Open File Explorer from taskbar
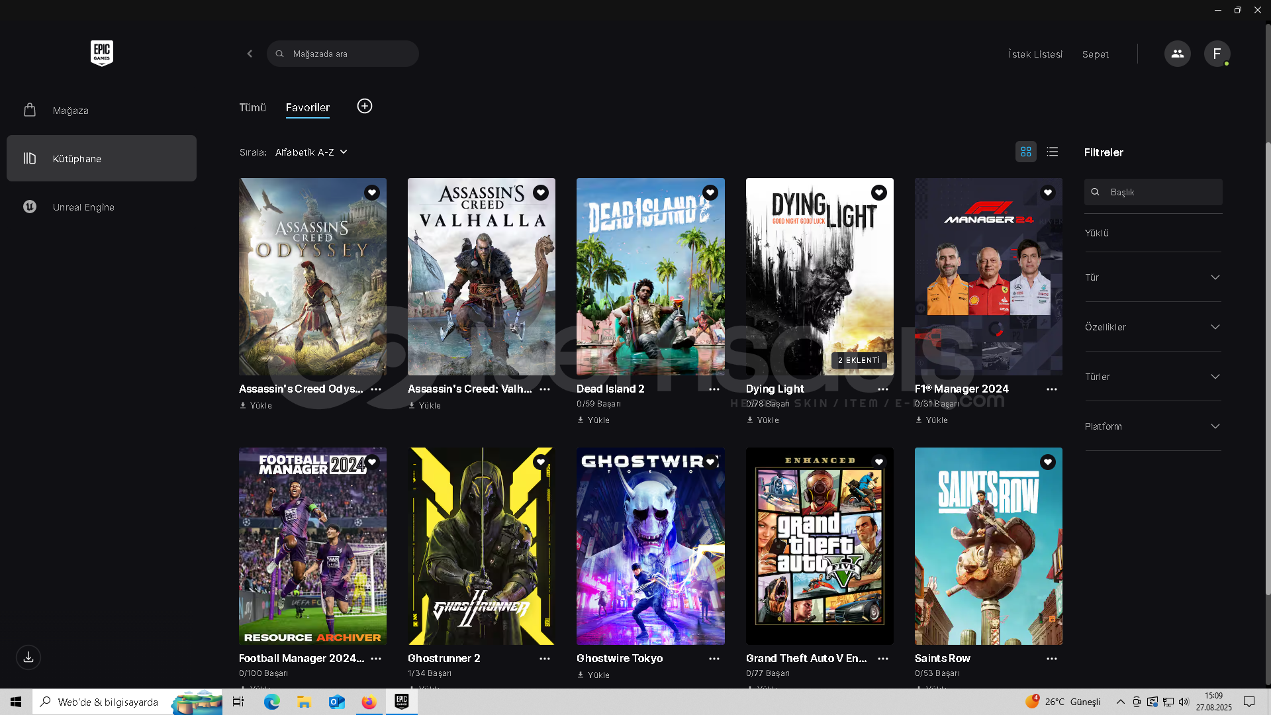Image resolution: width=1271 pixels, height=715 pixels. (x=304, y=702)
